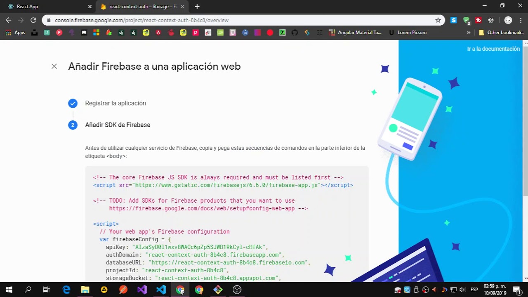This screenshot has width=528, height=297.
Task: Open the Chrome three-dot menu
Action: [521, 20]
